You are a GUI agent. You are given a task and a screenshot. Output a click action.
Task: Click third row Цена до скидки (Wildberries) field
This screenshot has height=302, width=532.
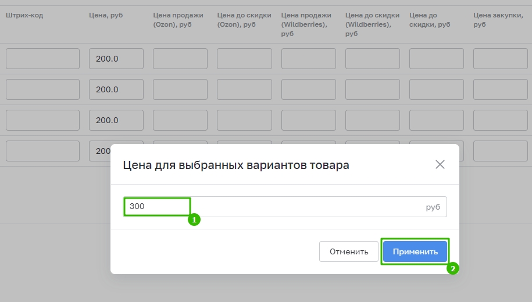tap(373, 120)
